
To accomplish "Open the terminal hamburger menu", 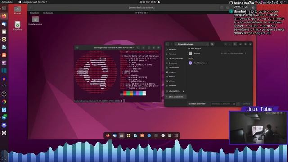I will (144, 48).
